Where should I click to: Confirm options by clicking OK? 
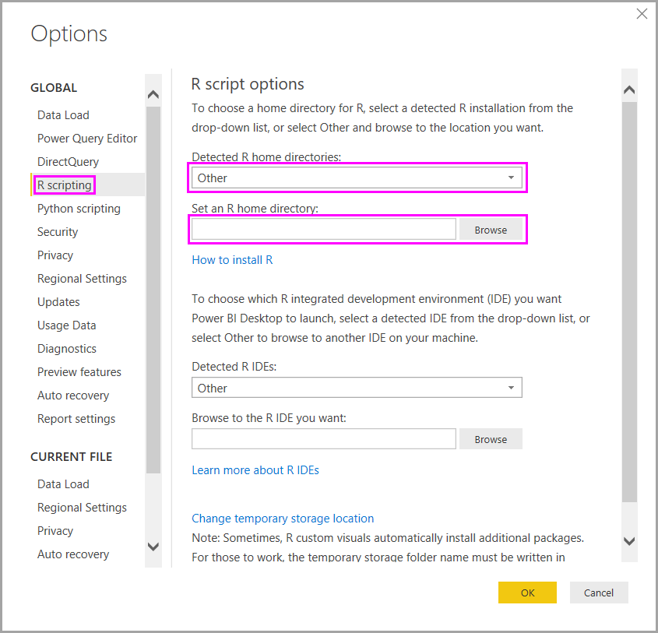tap(527, 593)
